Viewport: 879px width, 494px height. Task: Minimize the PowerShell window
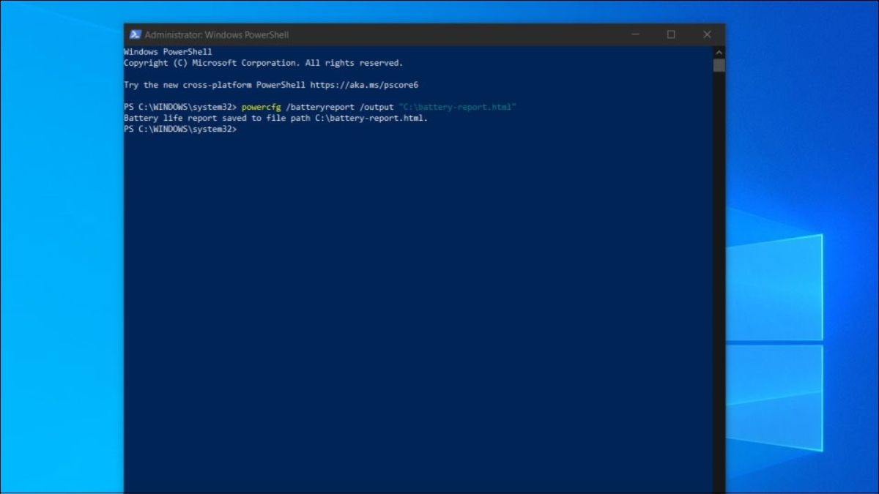click(635, 34)
